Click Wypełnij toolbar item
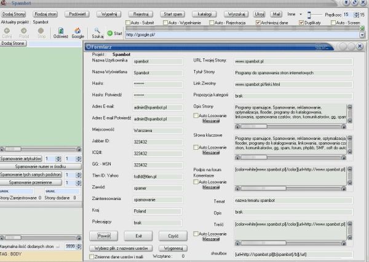The width and height of the screenshot is (369, 262). coord(109,14)
